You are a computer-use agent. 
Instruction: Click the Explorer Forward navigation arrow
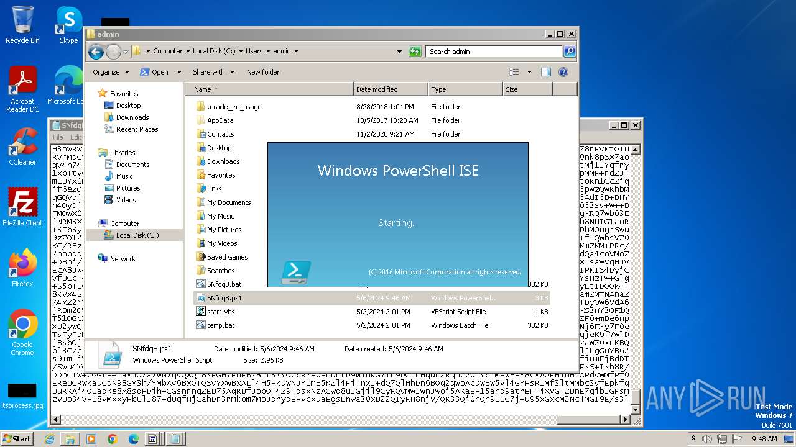[113, 52]
